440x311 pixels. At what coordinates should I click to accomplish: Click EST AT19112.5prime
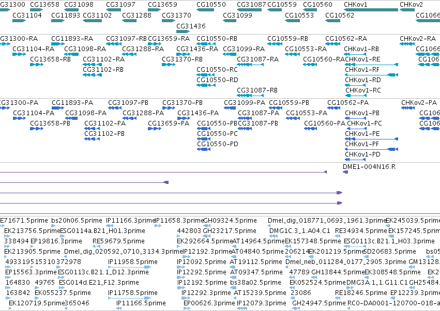point(255,262)
